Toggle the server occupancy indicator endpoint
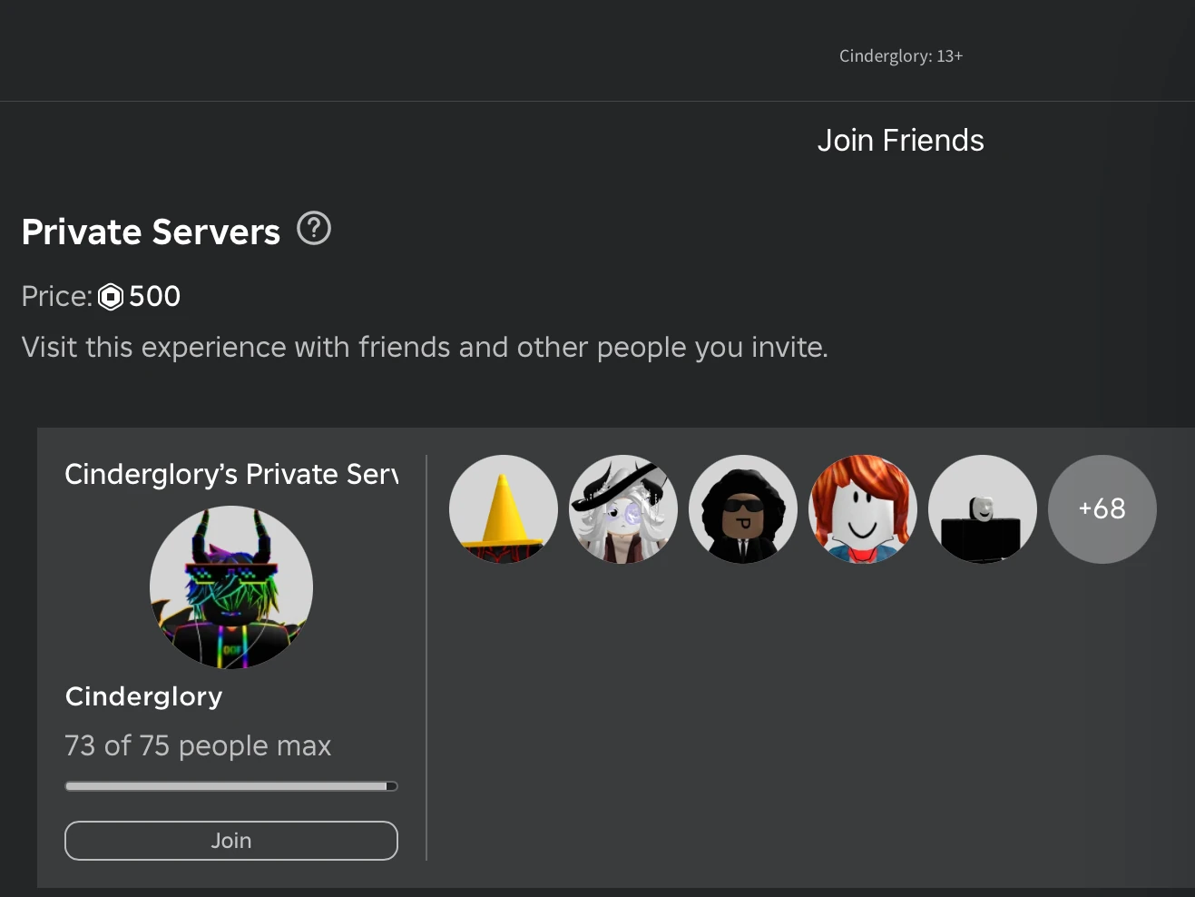This screenshot has height=897, width=1195. [391, 786]
